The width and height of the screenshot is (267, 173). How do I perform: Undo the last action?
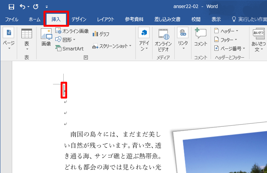pyautogui.click(x=23, y=6)
